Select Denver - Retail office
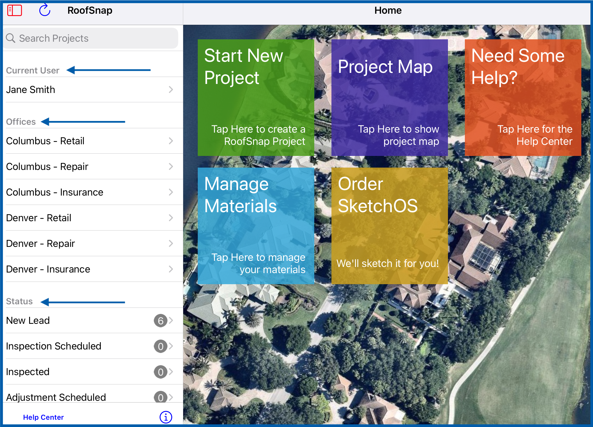593x427 pixels. coord(93,218)
